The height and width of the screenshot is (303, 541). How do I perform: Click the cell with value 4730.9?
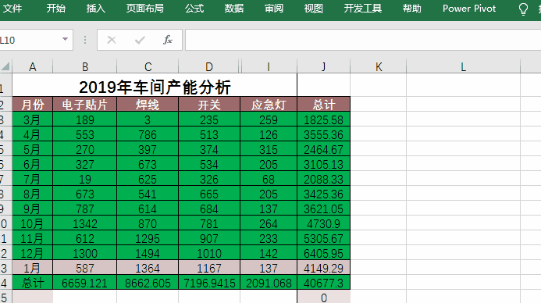tap(324, 223)
